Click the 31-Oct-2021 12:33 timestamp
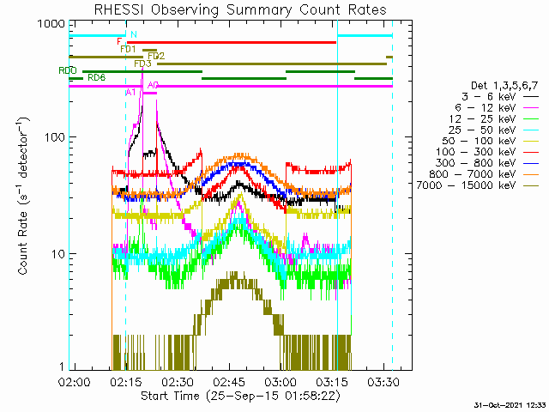The width and height of the screenshot is (549, 412). [x=510, y=405]
